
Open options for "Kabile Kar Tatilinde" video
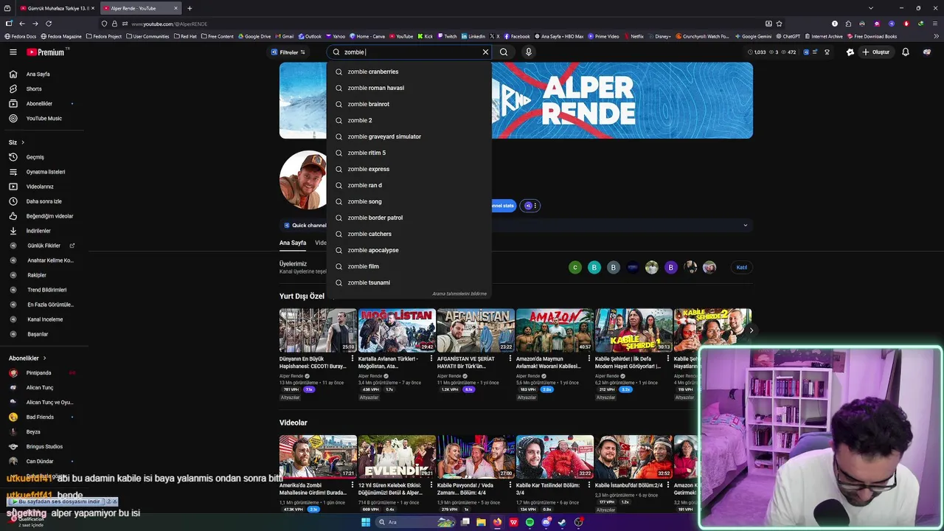point(589,486)
